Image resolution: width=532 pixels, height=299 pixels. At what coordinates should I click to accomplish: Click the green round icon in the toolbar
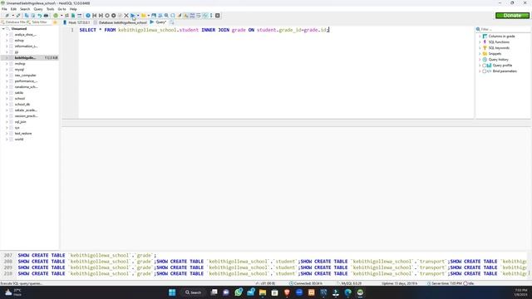(x=56, y=16)
